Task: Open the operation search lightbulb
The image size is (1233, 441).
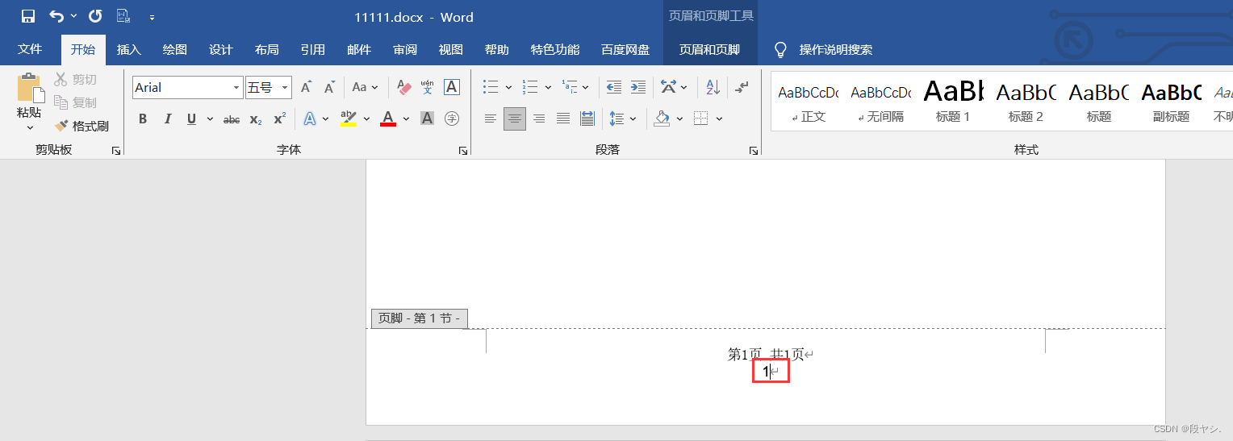Action: (780, 50)
